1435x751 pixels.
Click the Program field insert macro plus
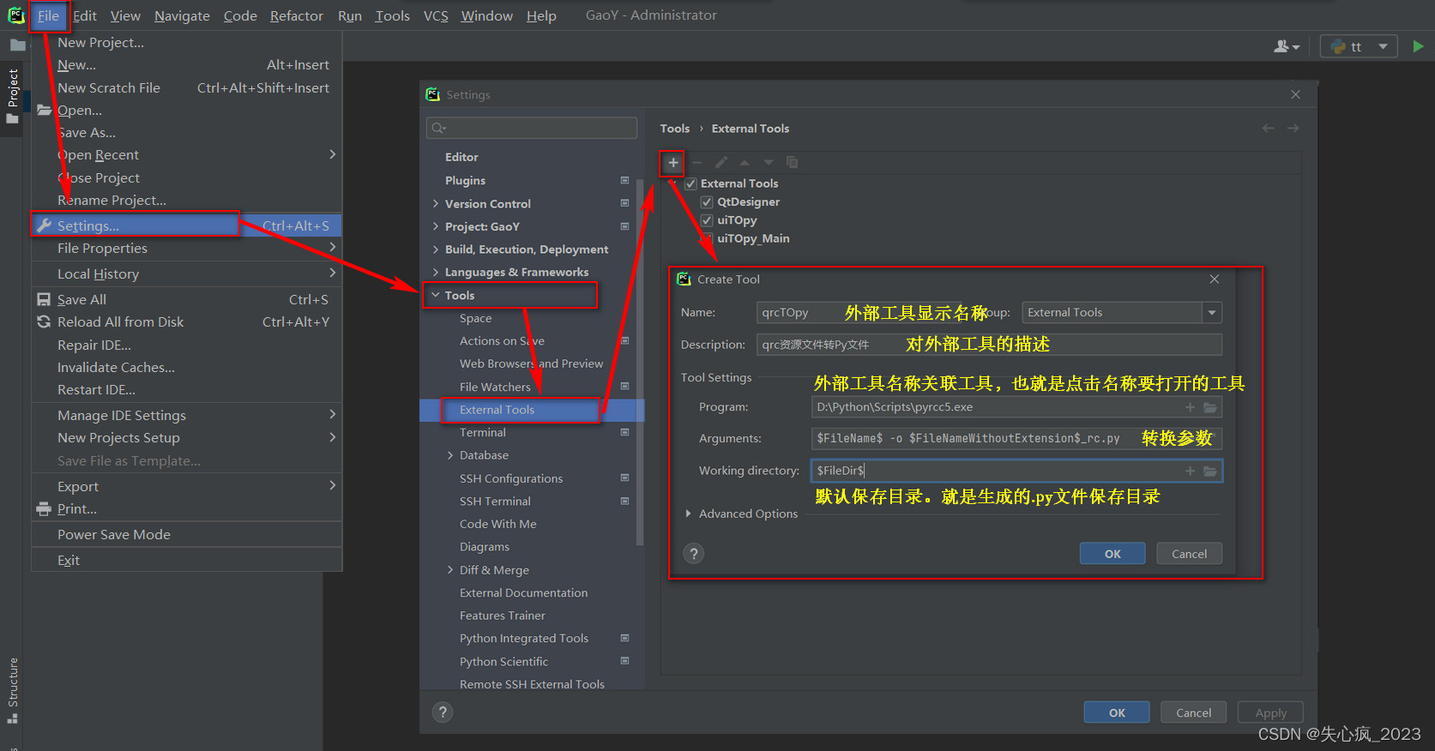point(1190,407)
